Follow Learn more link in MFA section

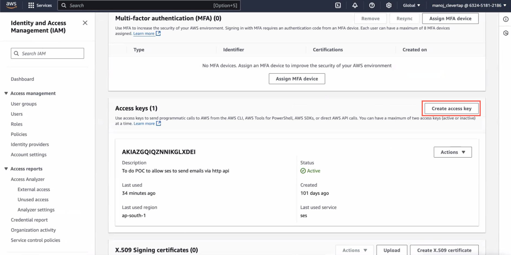(147, 33)
